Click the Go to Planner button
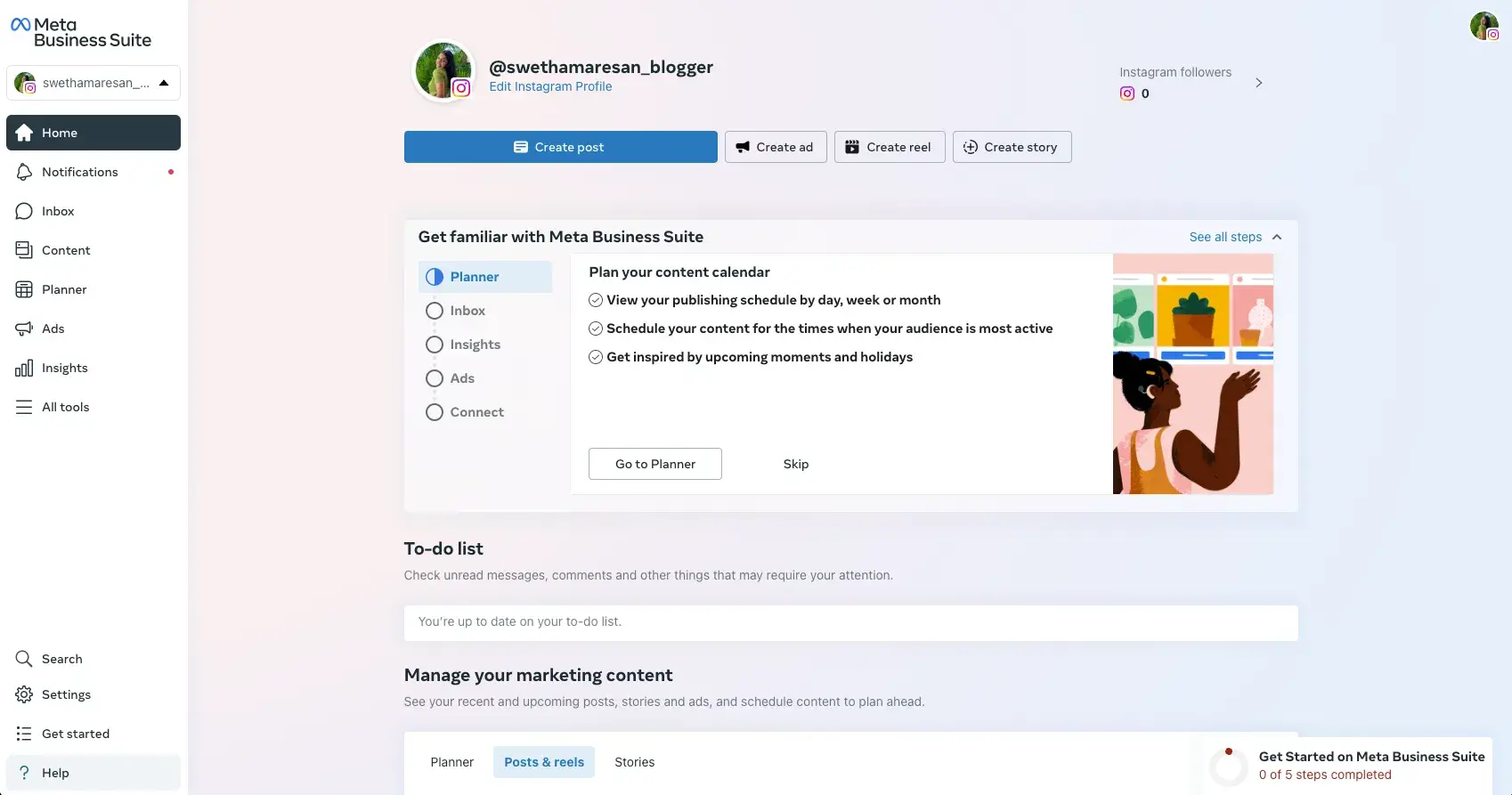The width and height of the screenshot is (1512, 795). point(655,464)
